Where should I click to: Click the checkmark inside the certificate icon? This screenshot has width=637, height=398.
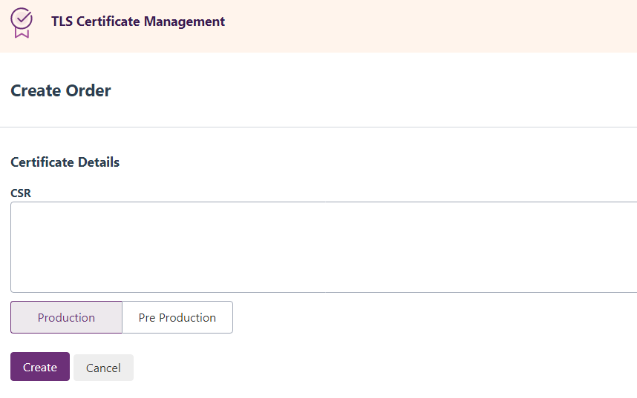point(22,17)
